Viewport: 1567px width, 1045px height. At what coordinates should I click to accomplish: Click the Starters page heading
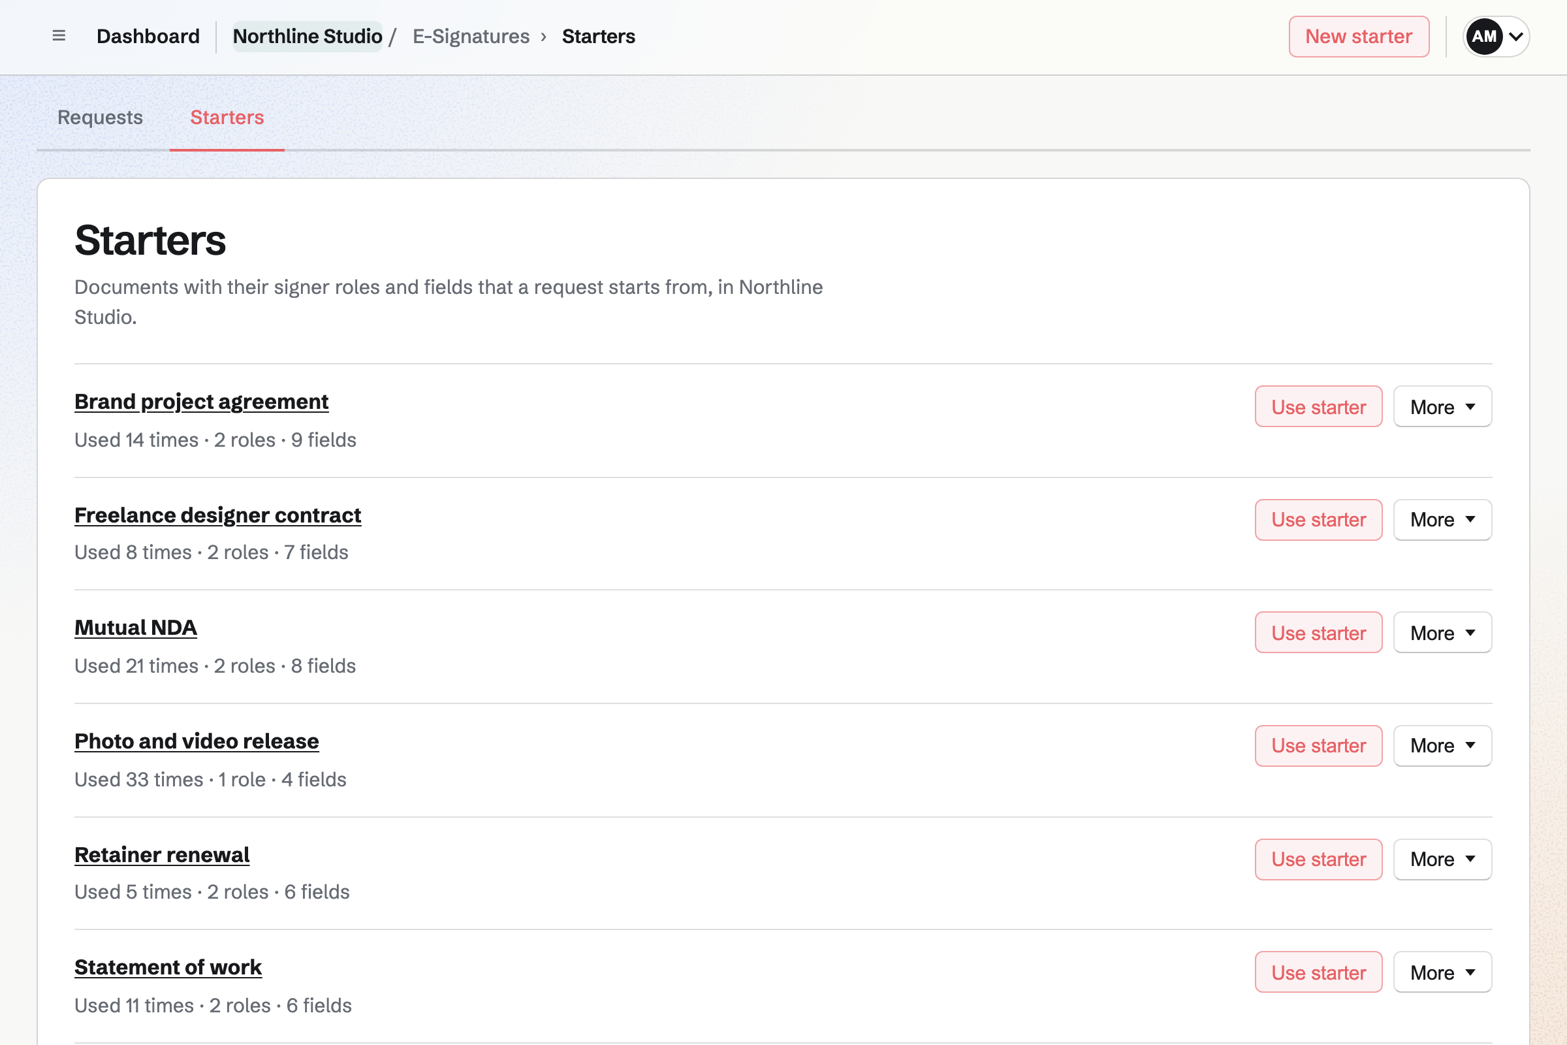[150, 240]
